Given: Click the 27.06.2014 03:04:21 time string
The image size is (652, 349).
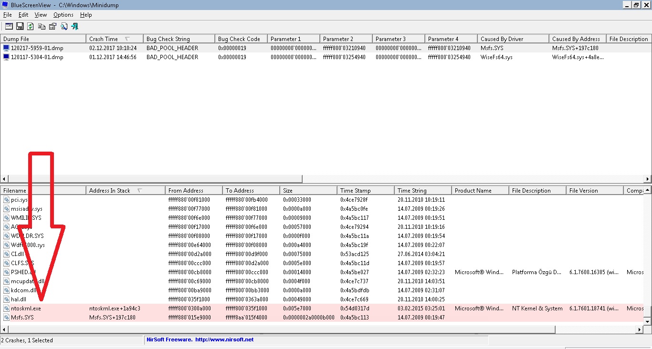Looking at the screenshot, I should pyautogui.click(x=421, y=254).
